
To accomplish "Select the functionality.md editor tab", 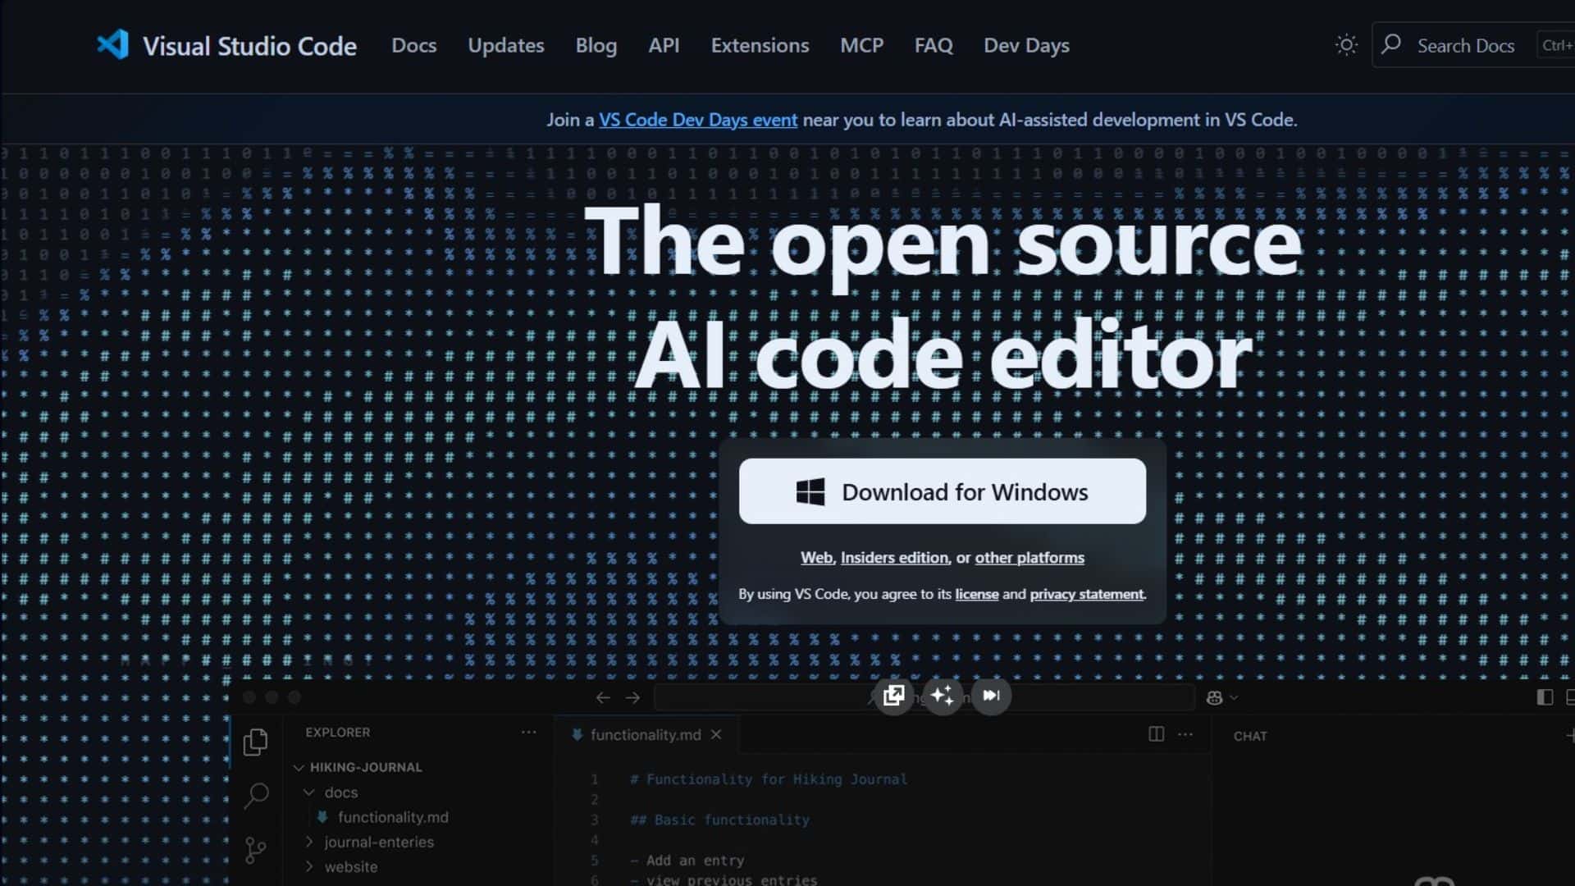I will point(646,735).
